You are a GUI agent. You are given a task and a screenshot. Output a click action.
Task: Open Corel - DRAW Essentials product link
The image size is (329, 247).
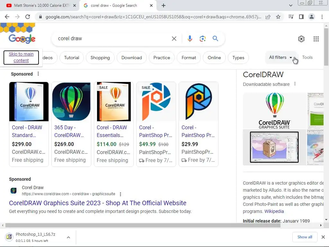click(x=112, y=131)
